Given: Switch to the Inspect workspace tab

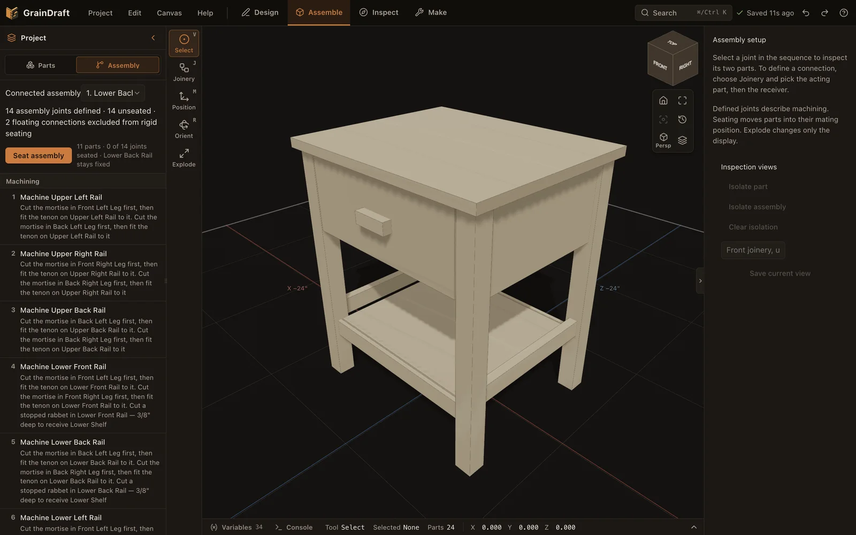Looking at the screenshot, I should 379,12.
